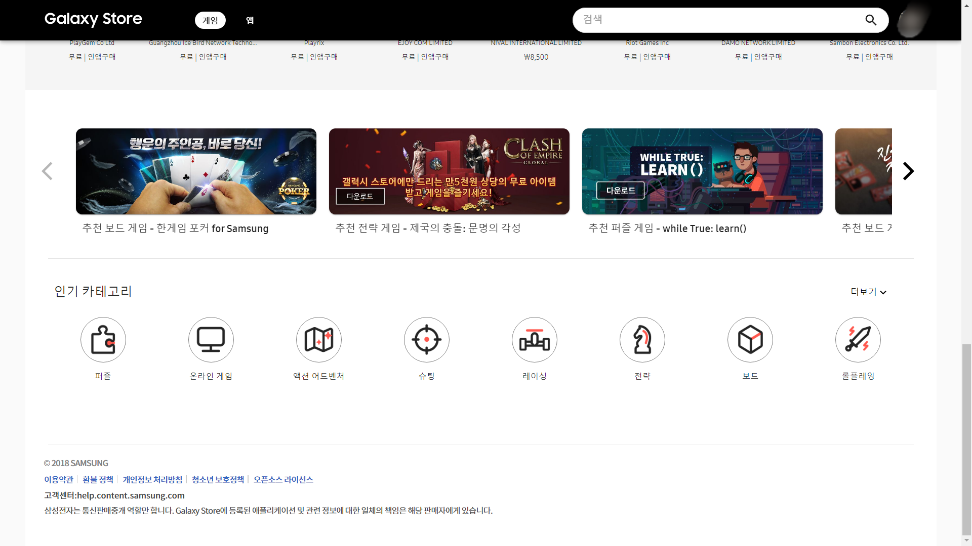Switch to the 게임 tab
The image size is (972, 546).
pyautogui.click(x=210, y=20)
